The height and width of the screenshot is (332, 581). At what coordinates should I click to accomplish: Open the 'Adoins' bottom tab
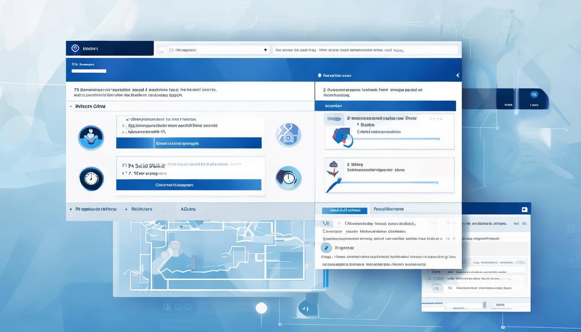(188, 209)
